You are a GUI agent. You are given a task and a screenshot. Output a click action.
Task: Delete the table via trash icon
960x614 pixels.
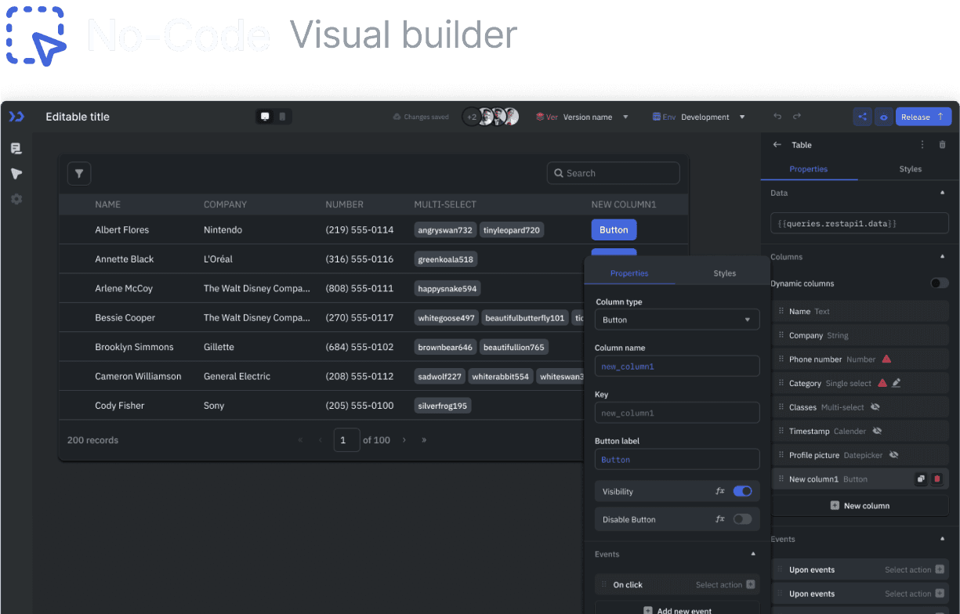(942, 145)
